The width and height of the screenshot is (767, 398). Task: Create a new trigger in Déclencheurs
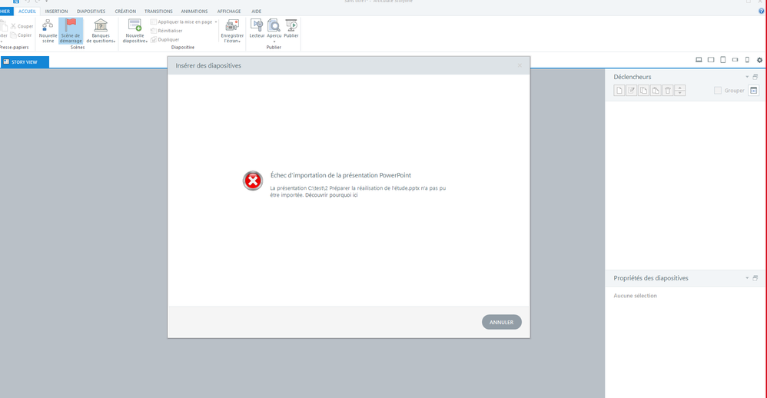[x=619, y=91]
